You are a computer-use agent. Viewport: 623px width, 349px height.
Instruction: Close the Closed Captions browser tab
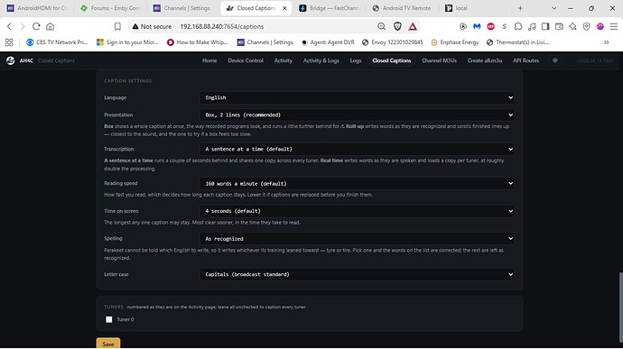tap(284, 8)
